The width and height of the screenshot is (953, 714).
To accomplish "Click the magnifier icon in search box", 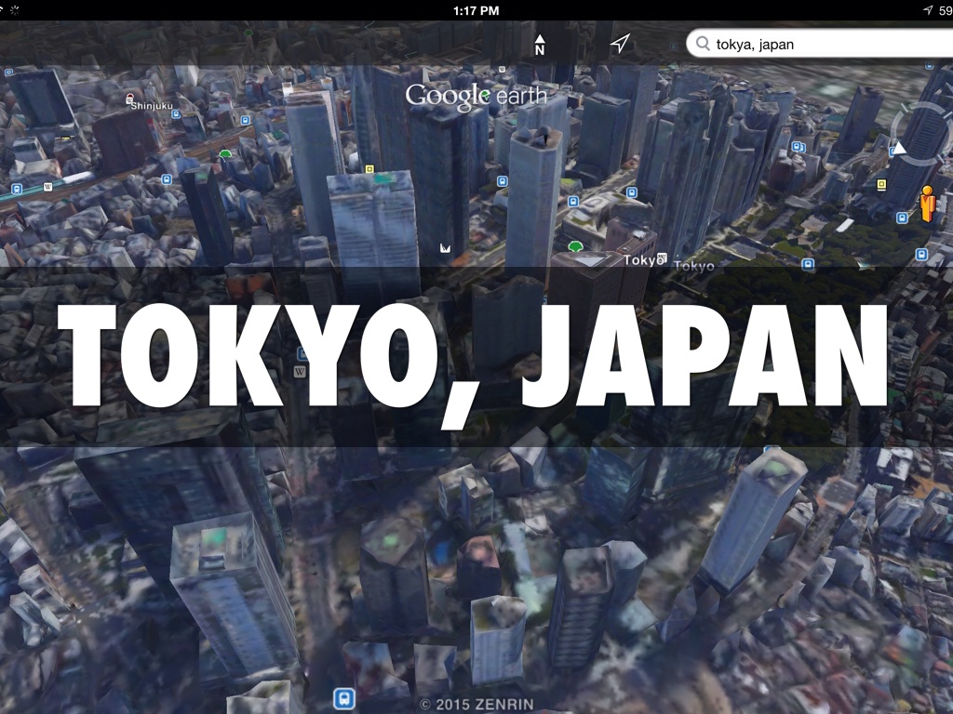I will (x=703, y=44).
